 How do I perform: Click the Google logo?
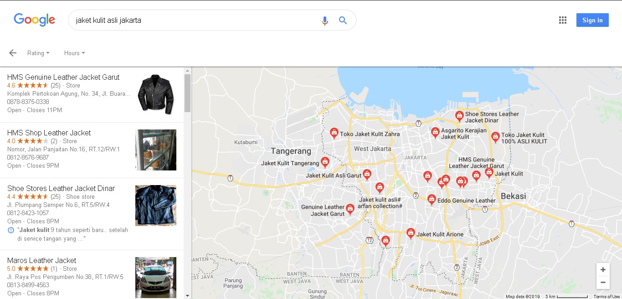coord(35,20)
